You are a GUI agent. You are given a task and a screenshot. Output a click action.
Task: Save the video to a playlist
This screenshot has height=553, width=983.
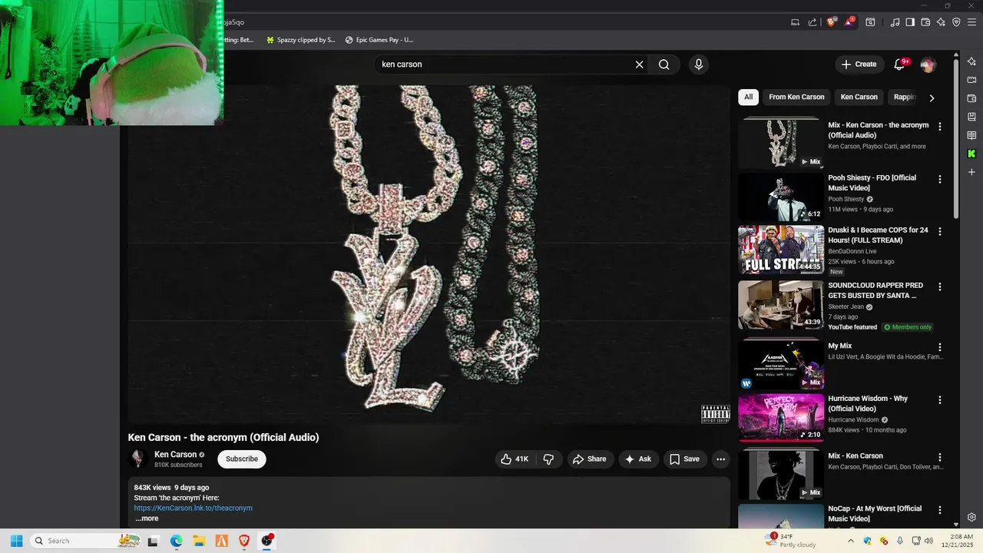[684, 459]
